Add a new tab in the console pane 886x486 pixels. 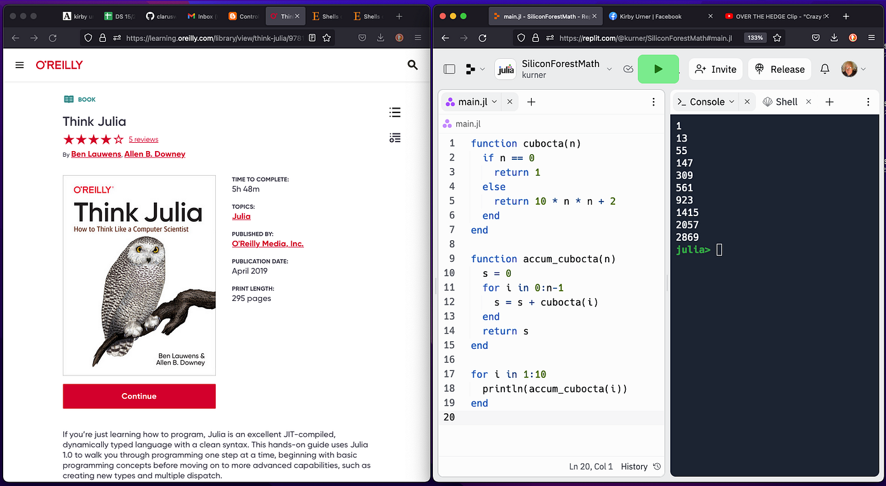830,102
